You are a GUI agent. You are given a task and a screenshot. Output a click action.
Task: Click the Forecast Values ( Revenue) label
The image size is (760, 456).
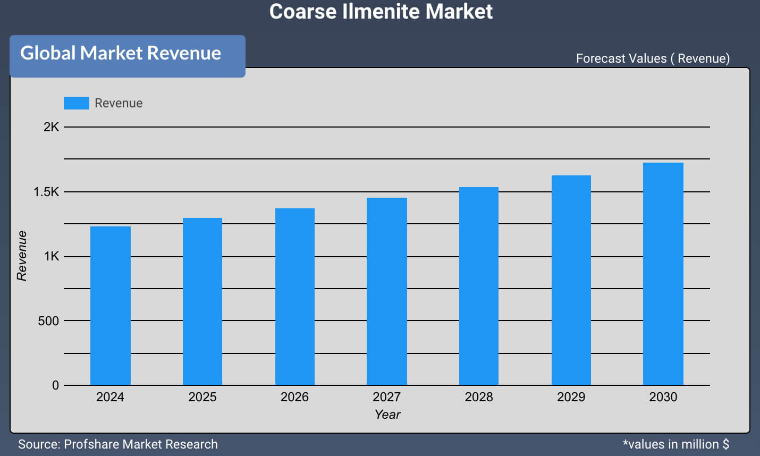(653, 58)
